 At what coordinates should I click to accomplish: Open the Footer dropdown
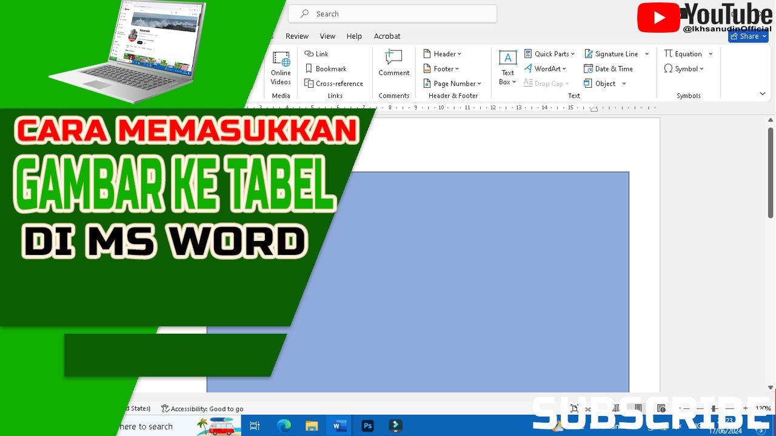(441, 69)
